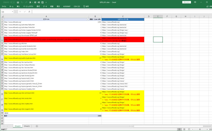Select cell with efbweb.org/who/natbio.htm
The height and width of the screenshot is (131, 212).
pos(46,104)
